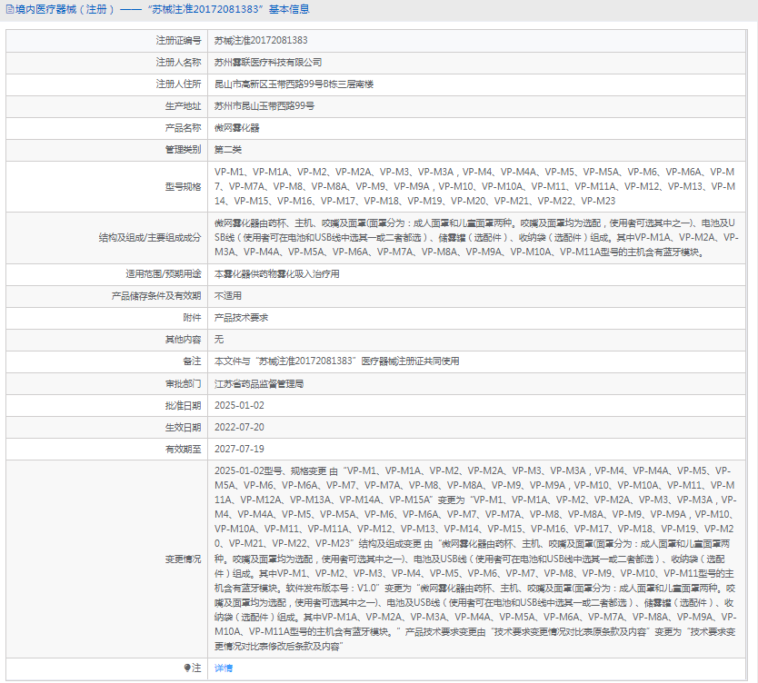Select other content value 无

(x=219, y=340)
